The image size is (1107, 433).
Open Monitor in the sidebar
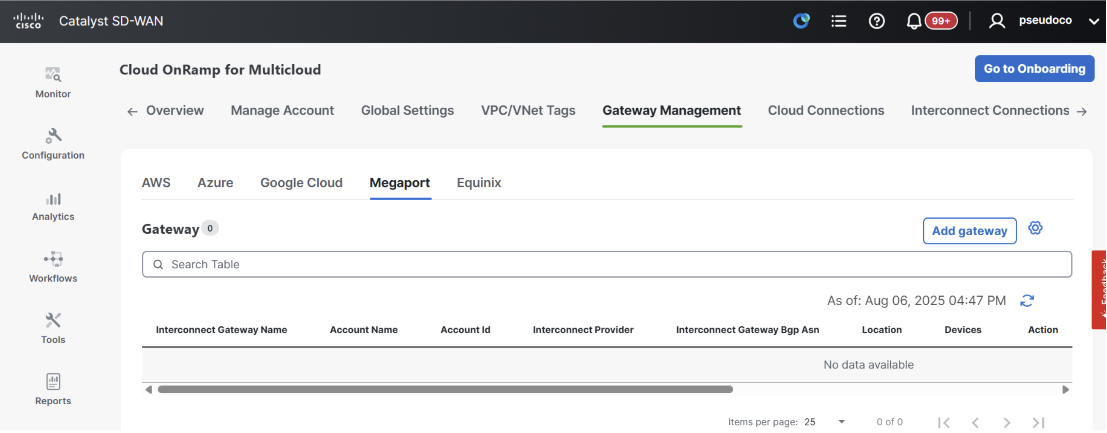53,83
